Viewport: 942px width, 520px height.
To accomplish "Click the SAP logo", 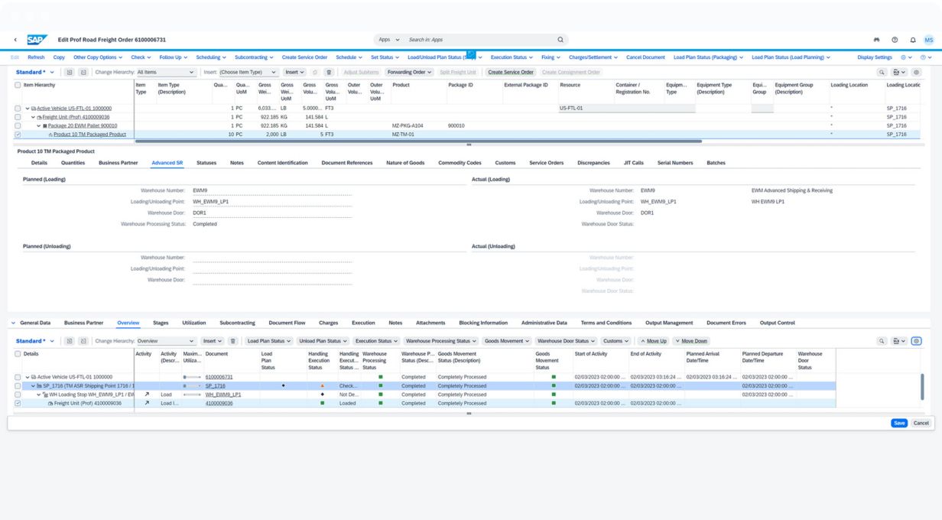I will pos(37,40).
